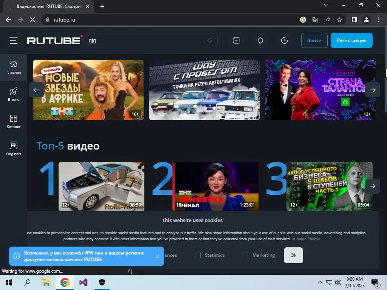Click the Войти login button
Viewport: 387px width, 290px height.
pyautogui.click(x=314, y=40)
